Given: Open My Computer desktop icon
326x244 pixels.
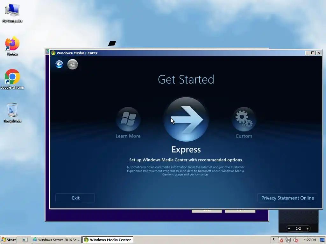Looking at the screenshot, I should [x=12, y=13].
